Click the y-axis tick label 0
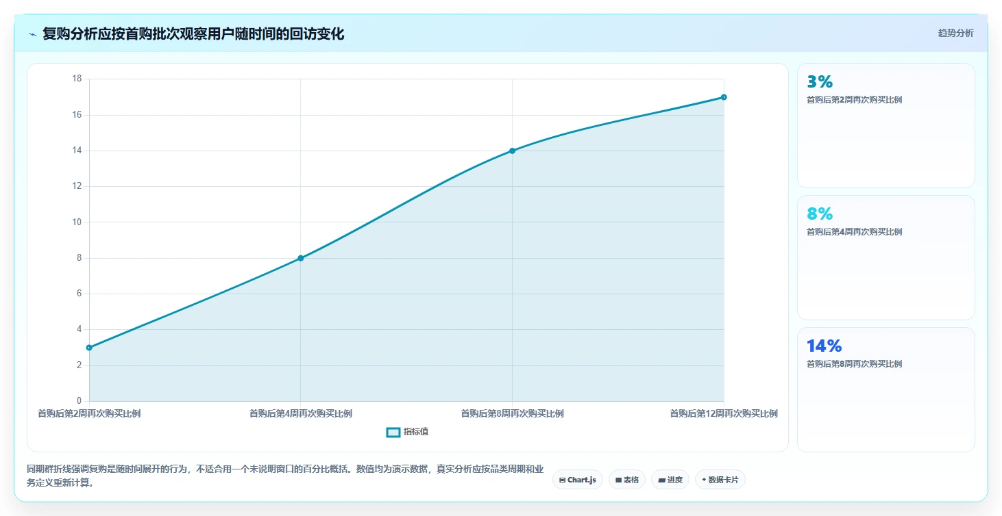 pyautogui.click(x=79, y=401)
